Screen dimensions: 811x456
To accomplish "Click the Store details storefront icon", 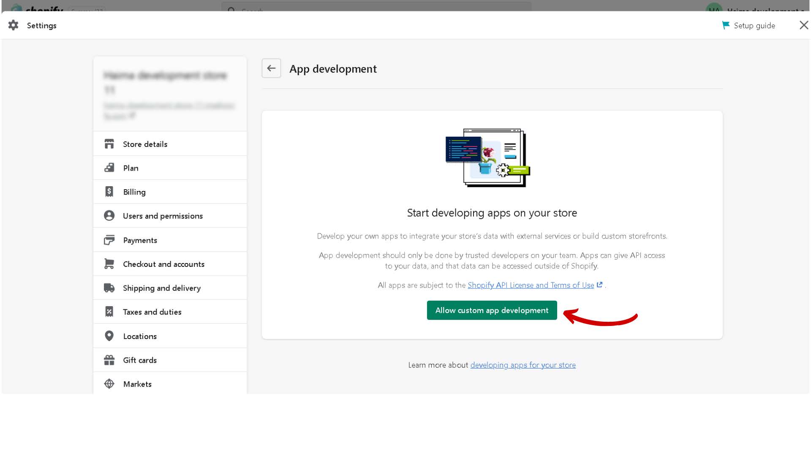I will [109, 144].
